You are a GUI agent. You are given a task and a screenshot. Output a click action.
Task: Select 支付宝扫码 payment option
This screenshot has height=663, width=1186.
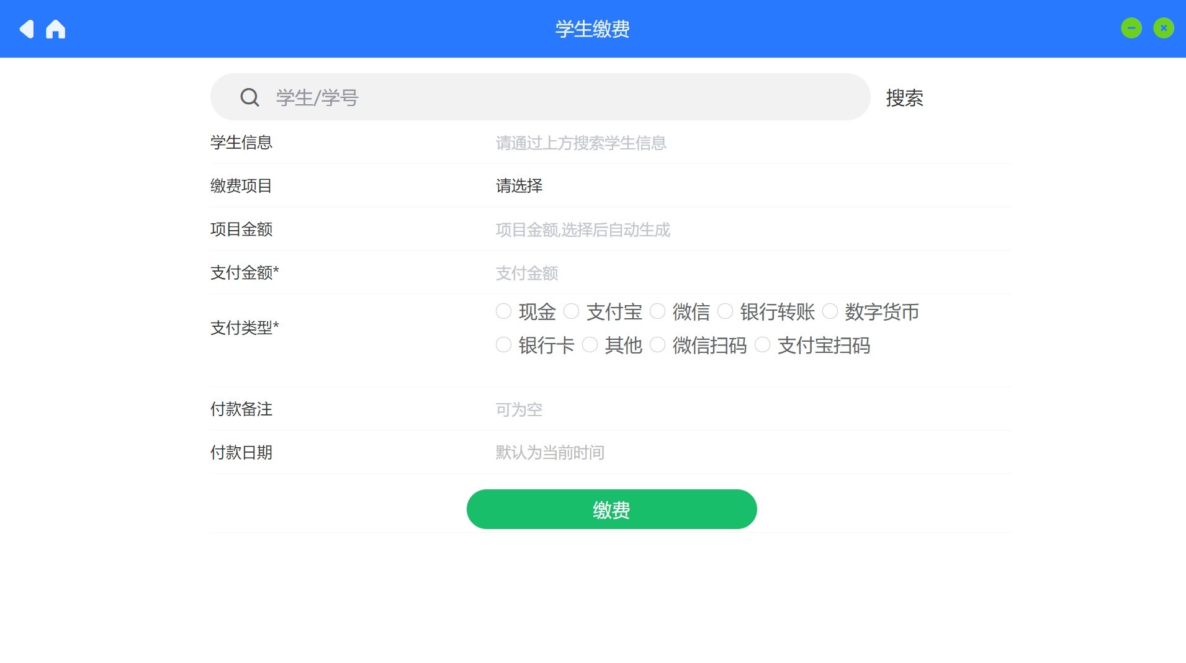coord(762,345)
